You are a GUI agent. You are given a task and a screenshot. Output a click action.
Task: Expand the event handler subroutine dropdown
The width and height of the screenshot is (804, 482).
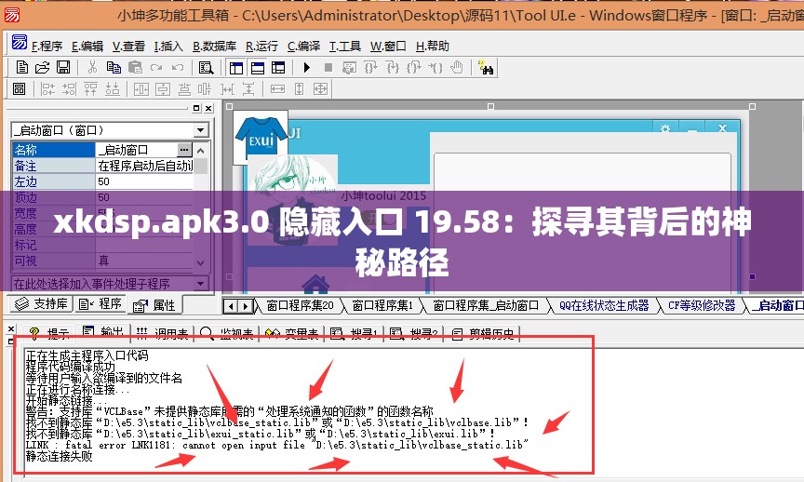(x=200, y=283)
